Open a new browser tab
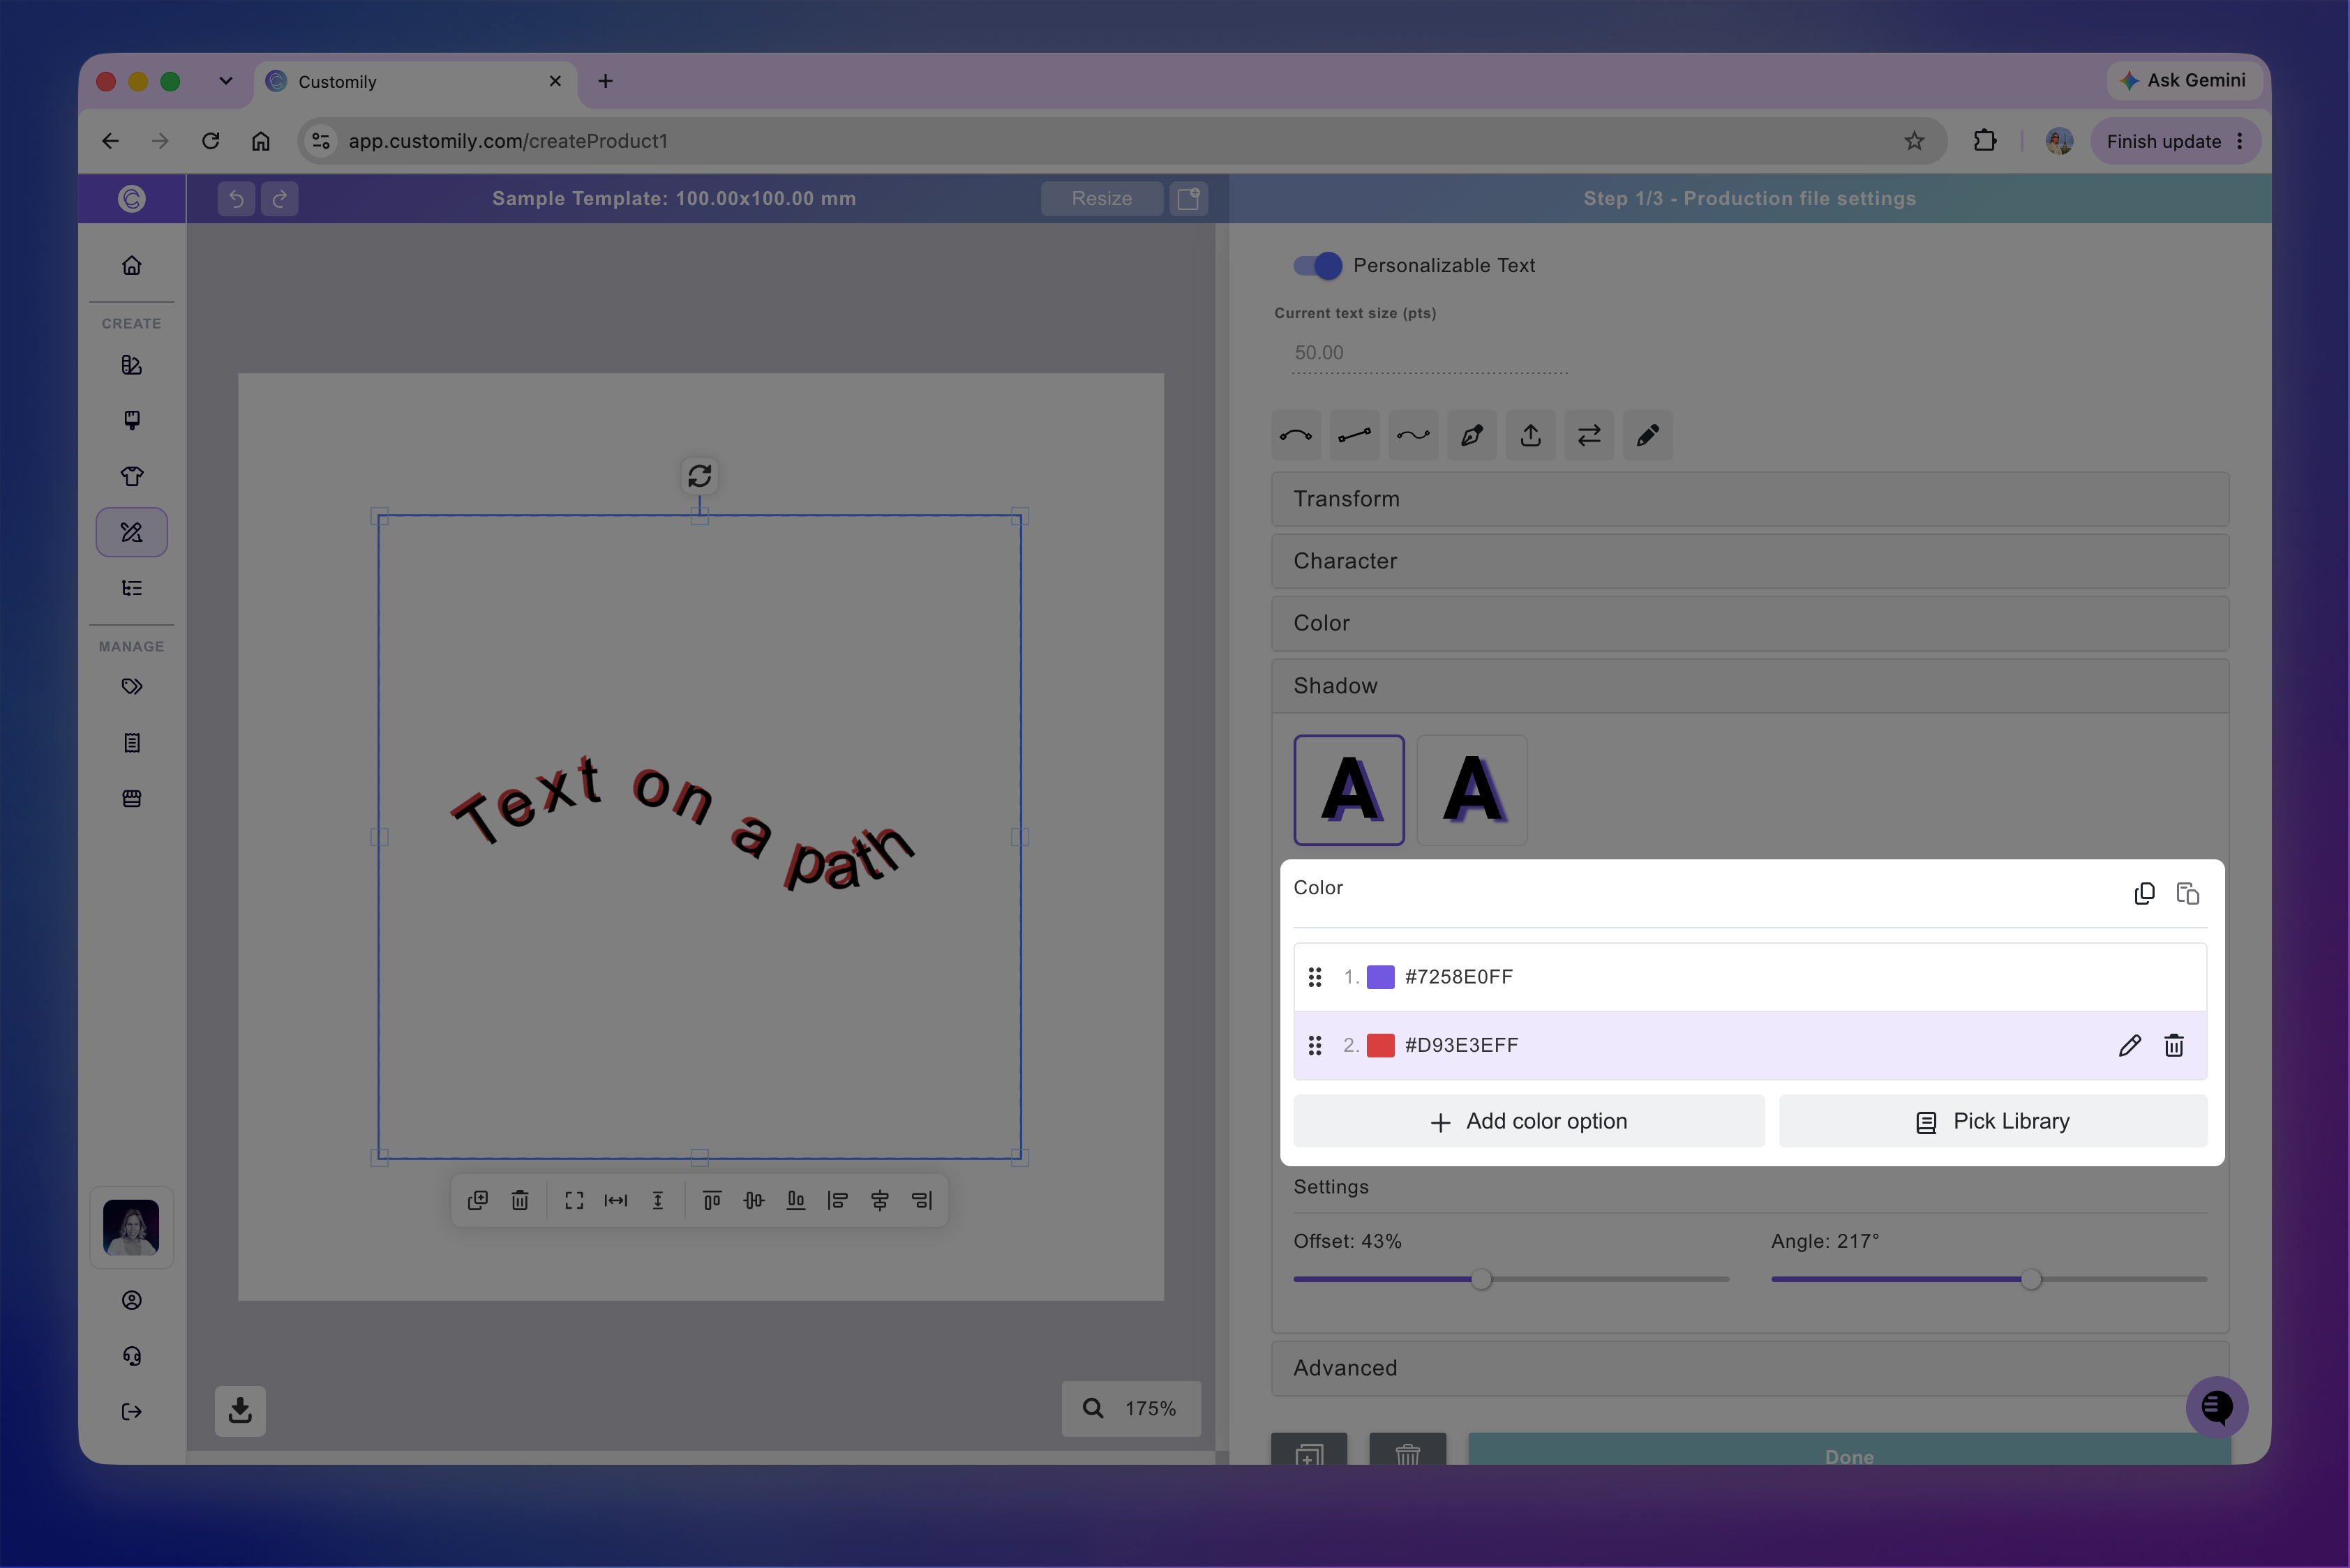Screen dimensions: 2350x1568 click(x=605, y=81)
